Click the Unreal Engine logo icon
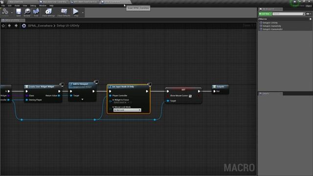The width and height of the screenshot is (313, 176). click(2, 2)
